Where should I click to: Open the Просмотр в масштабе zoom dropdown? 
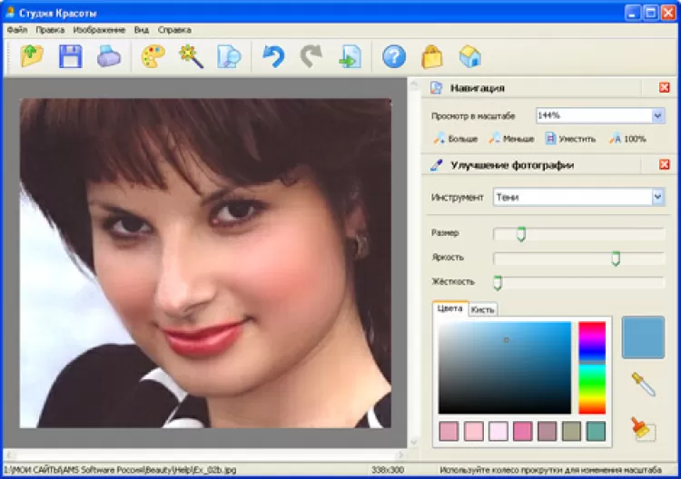[657, 115]
